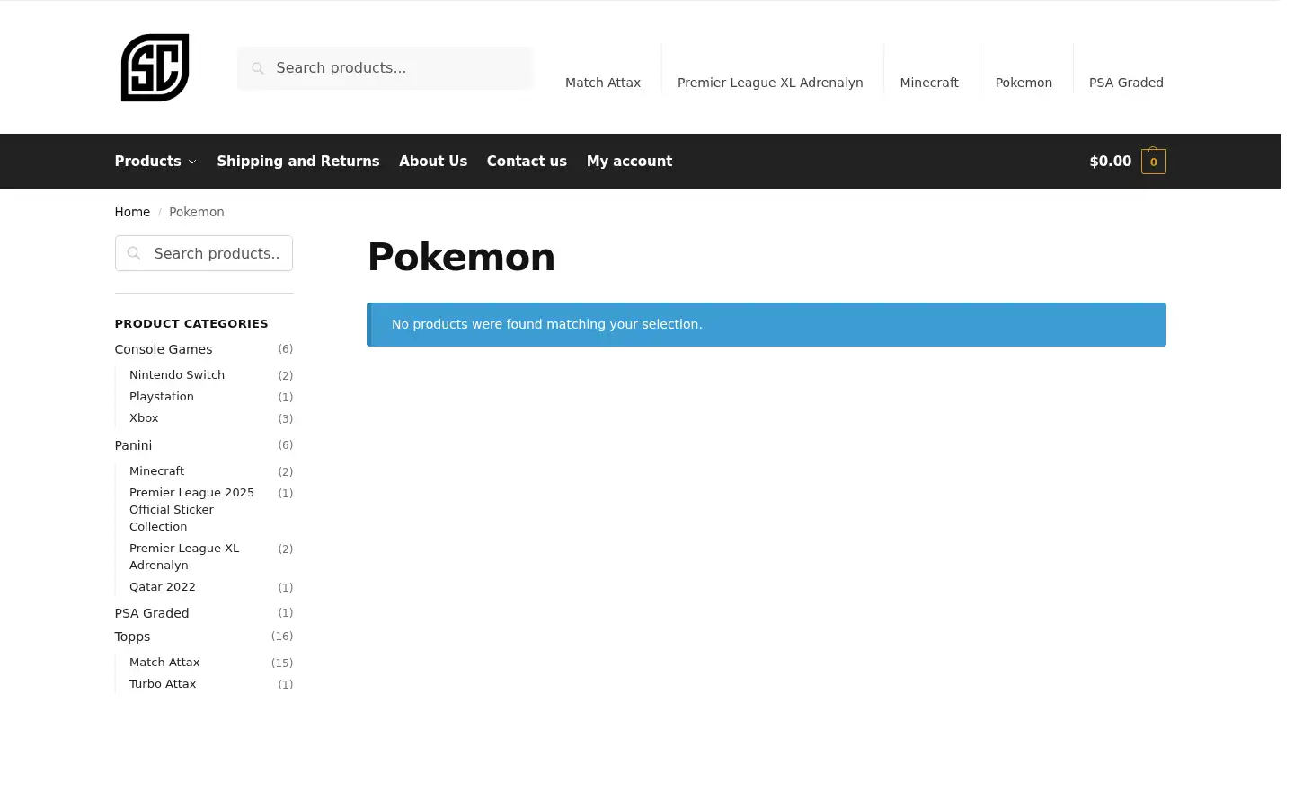Go to Shipping and Returns page

[298, 162]
